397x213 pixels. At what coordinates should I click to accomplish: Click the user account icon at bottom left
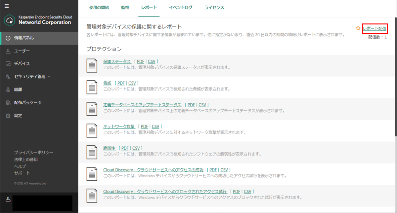tap(8, 198)
